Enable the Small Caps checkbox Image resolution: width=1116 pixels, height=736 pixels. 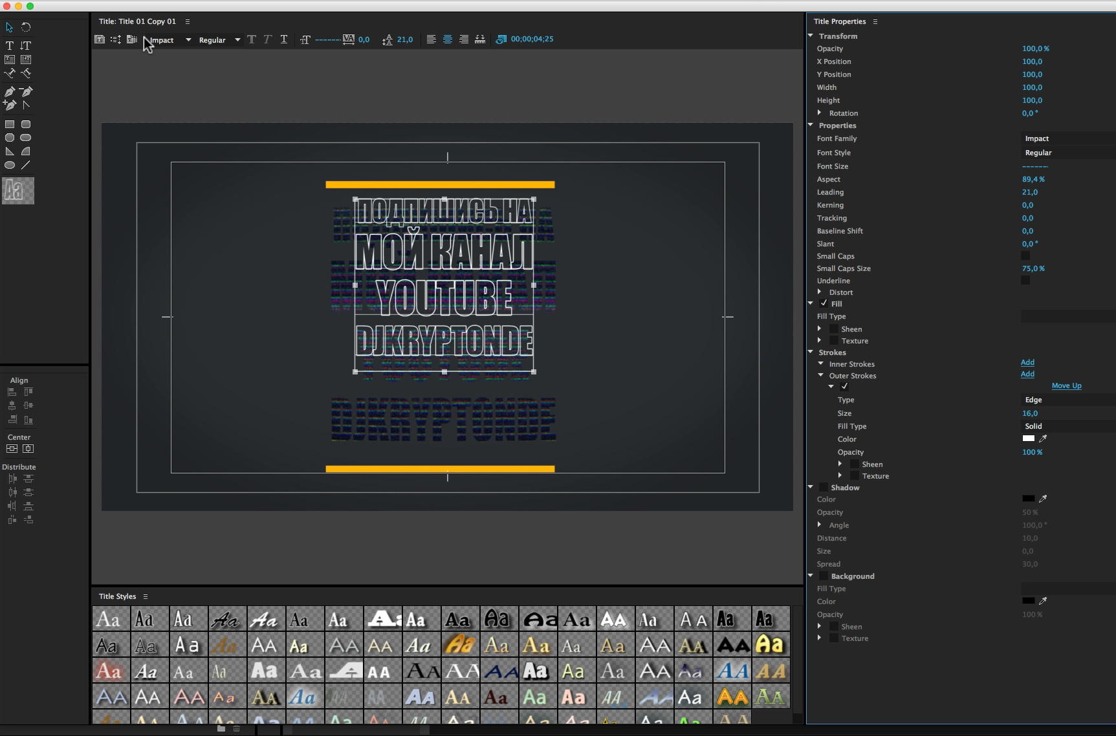click(x=1025, y=256)
